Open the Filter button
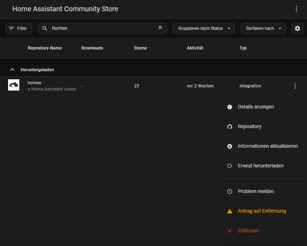The width and height of the screenshot is (307, 246). (x=19, y=28)
